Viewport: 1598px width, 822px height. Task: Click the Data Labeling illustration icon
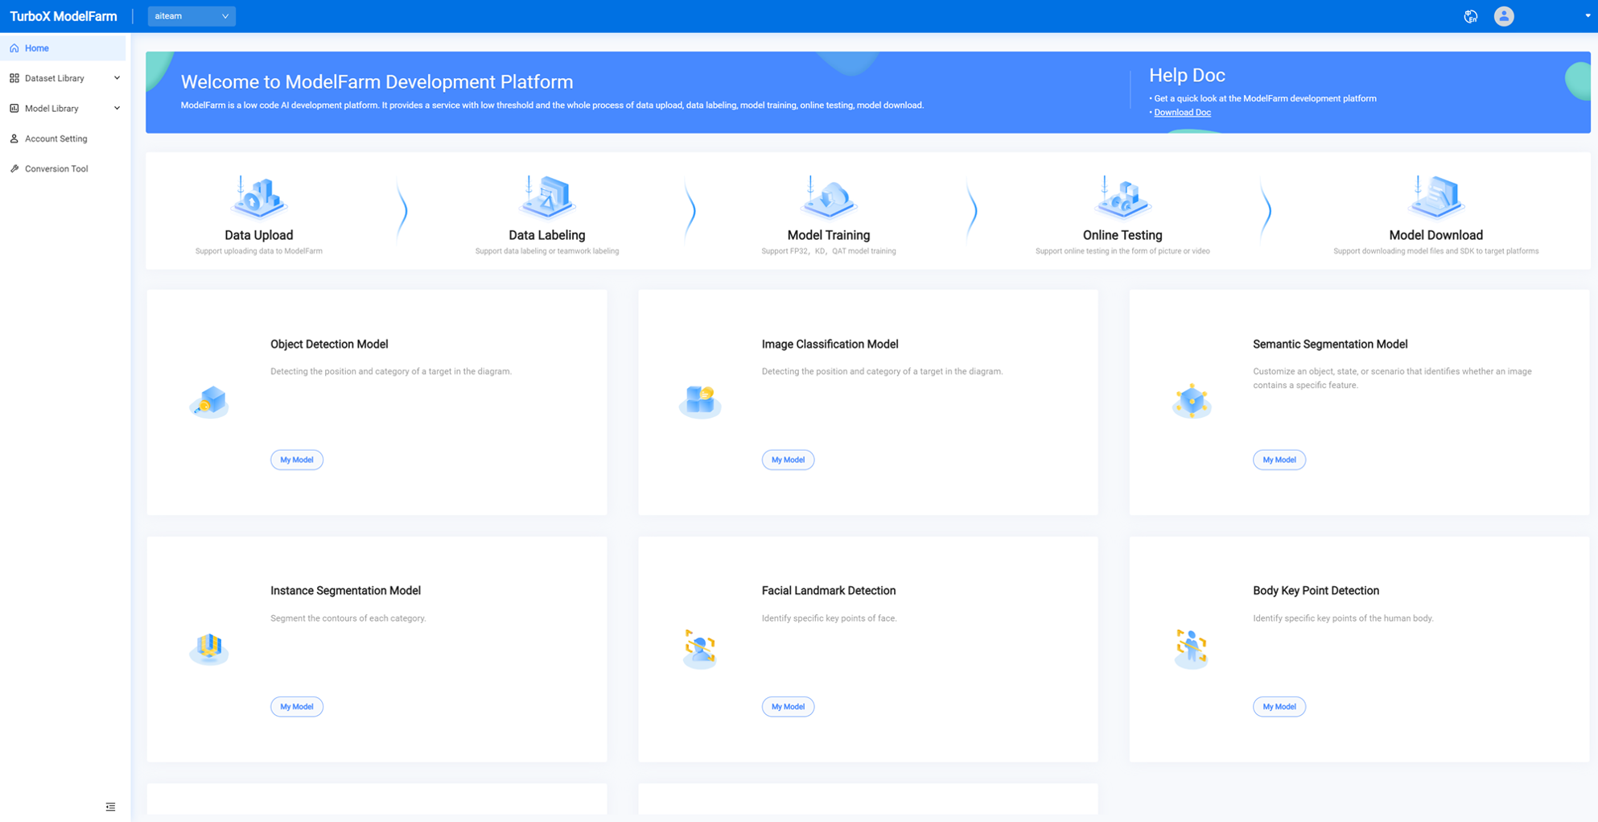(x=547, y=197)
